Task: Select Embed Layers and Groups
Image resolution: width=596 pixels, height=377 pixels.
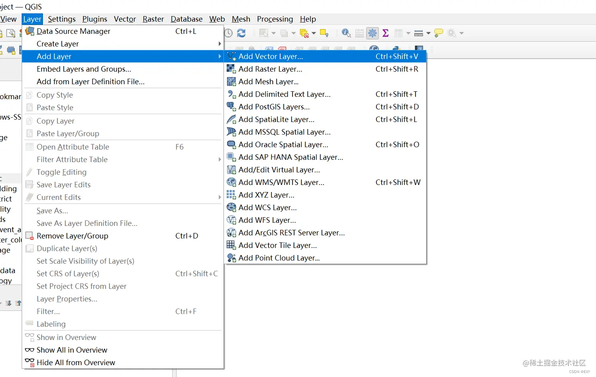Action: 123,69
